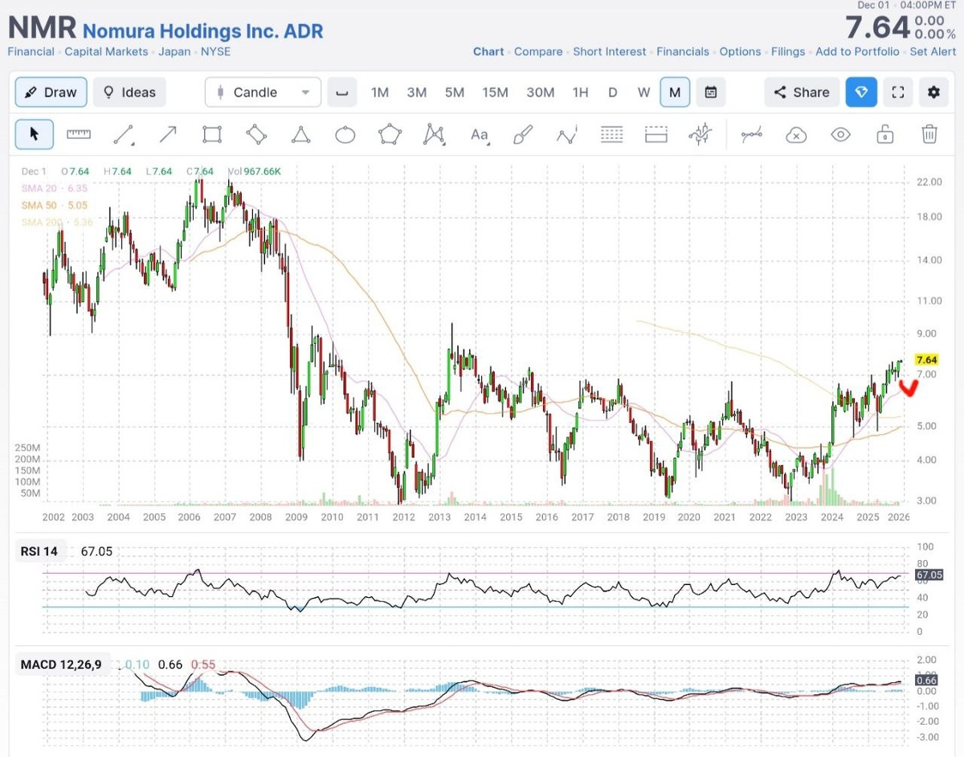Select the pitchfork drawing tool
964x757 pixels.
pos(701,134)
